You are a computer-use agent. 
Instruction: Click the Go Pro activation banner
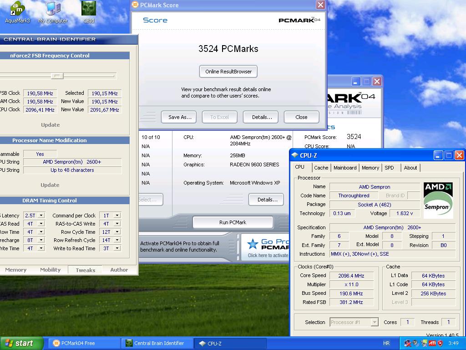pos(265,247)
